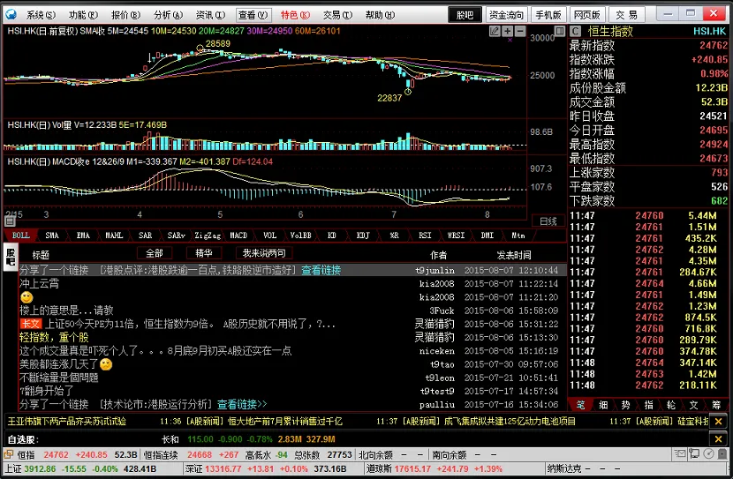Image resolution: width=733 pixels, height=479 pixels.
Task: Click the 手机版 button
Action: (x=548, y=15)
